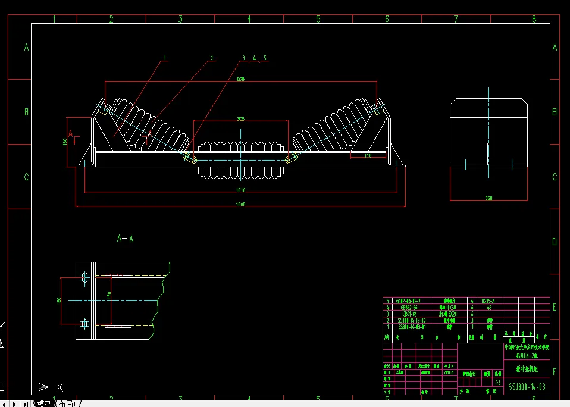Select the 306 dimension text

(240, 119)
